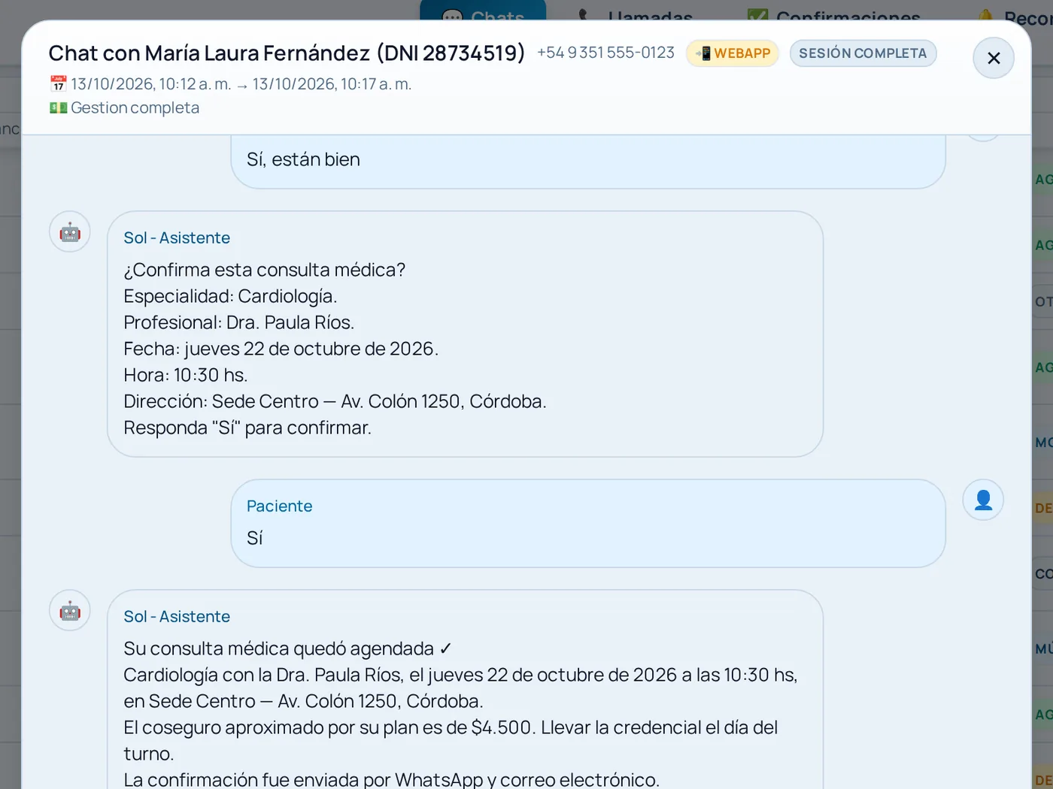Click the Paciente sender label above "Sí"
The height and width of the screenshot is (789, 1053).
click(x=279, y=506)
